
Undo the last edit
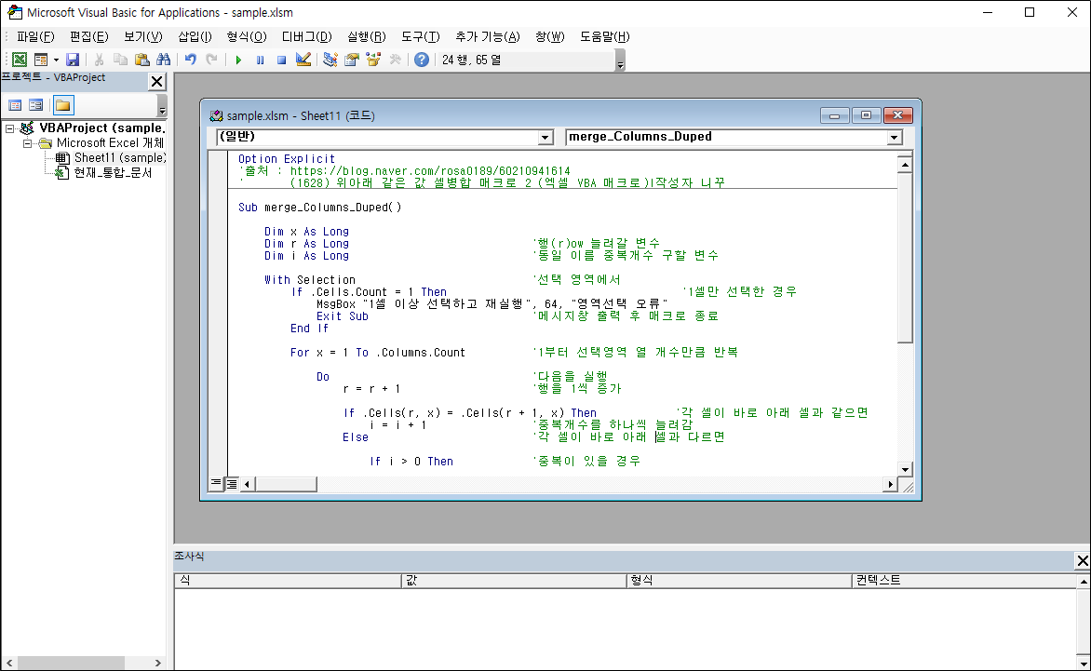[190, 60]
